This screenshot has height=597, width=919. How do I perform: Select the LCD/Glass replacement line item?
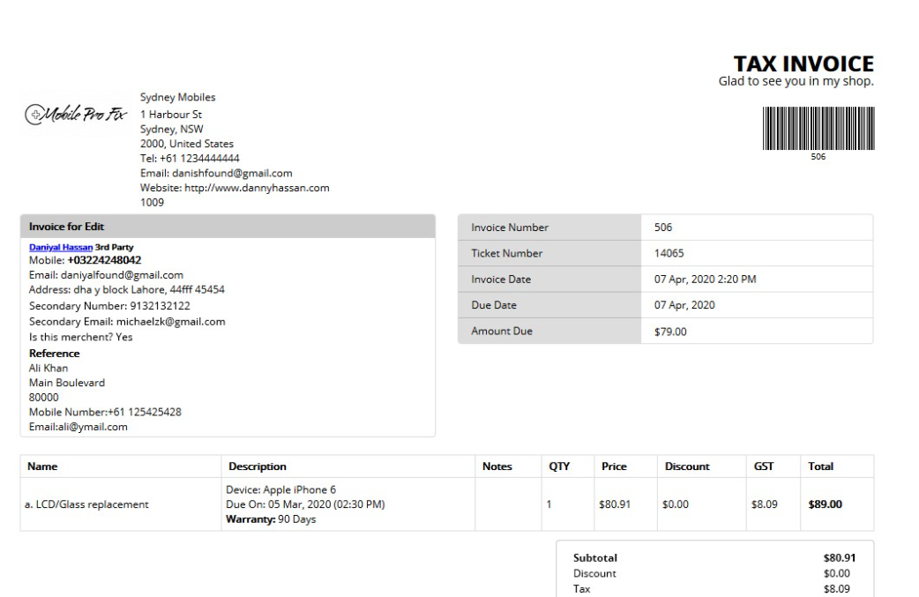pos(88,505)
